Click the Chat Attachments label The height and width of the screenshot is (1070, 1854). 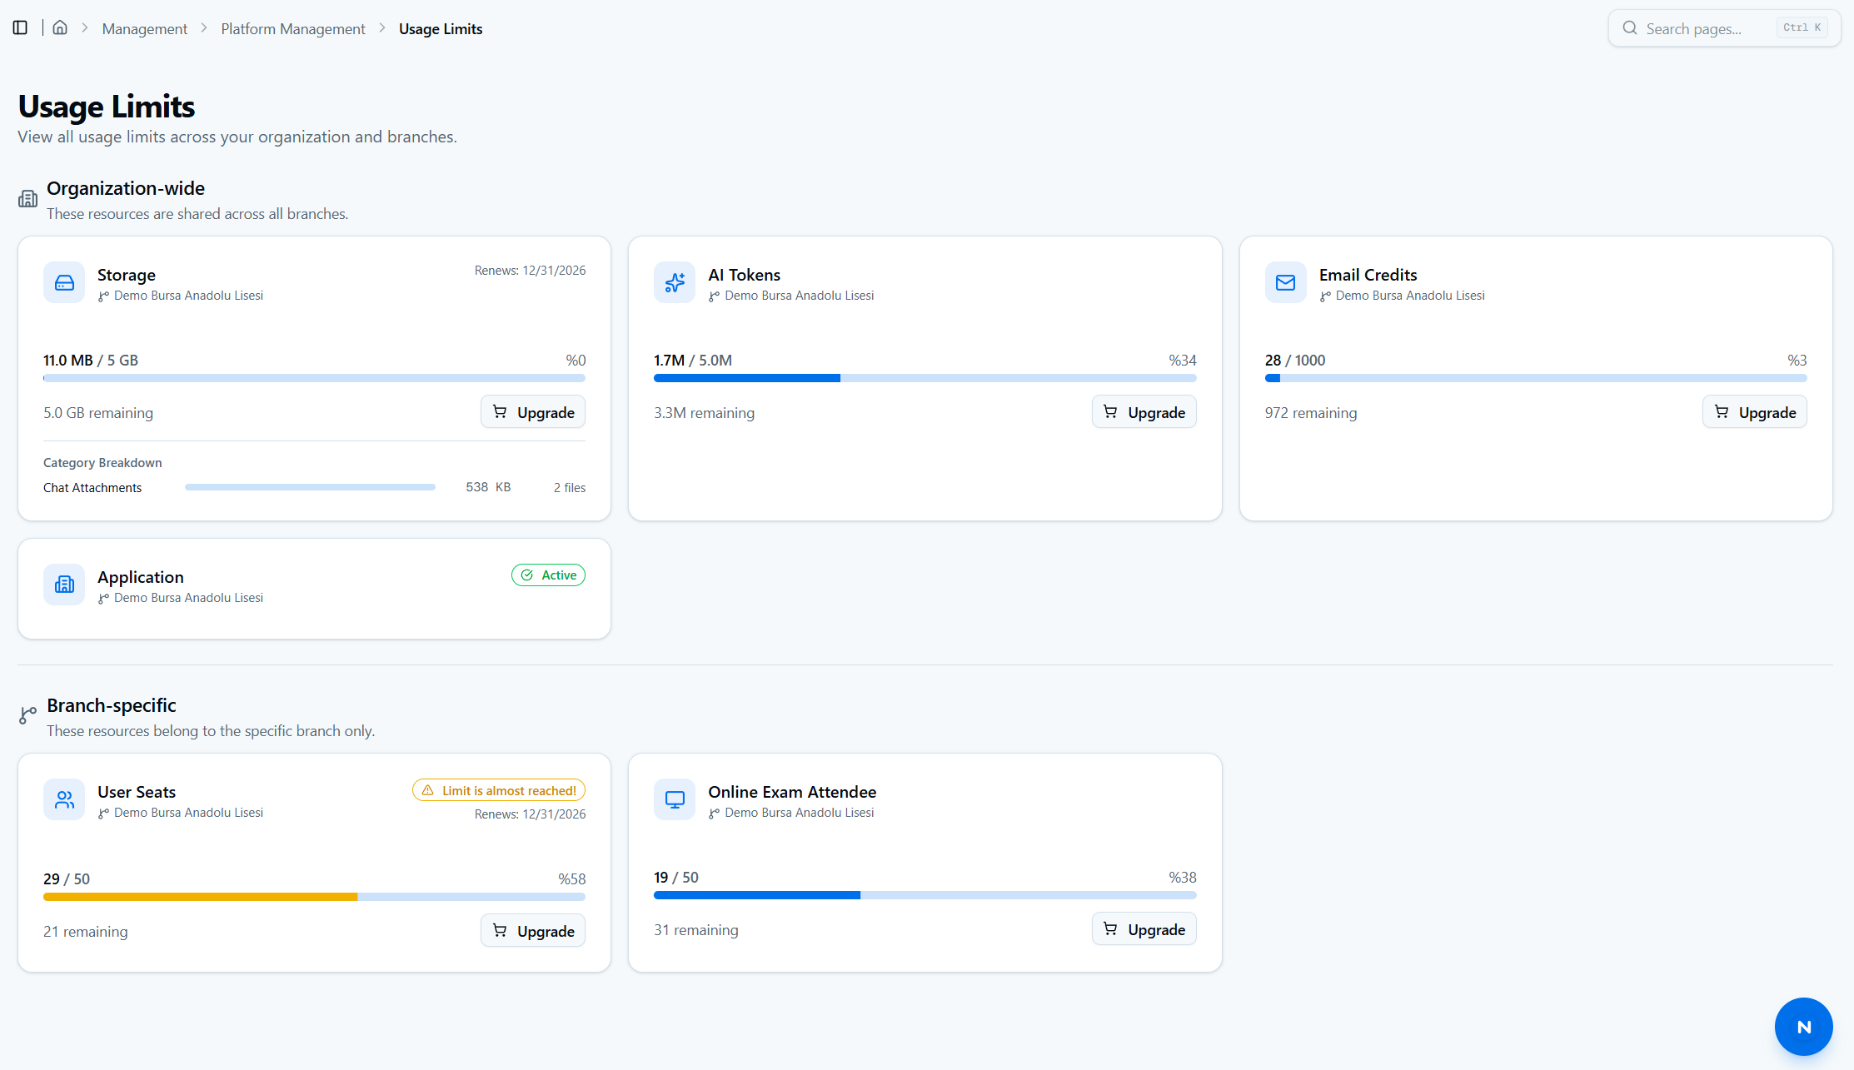92,488
